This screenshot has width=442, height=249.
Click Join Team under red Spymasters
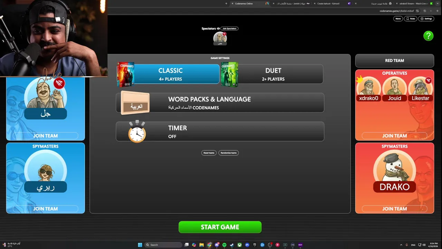tap(395, 209)
